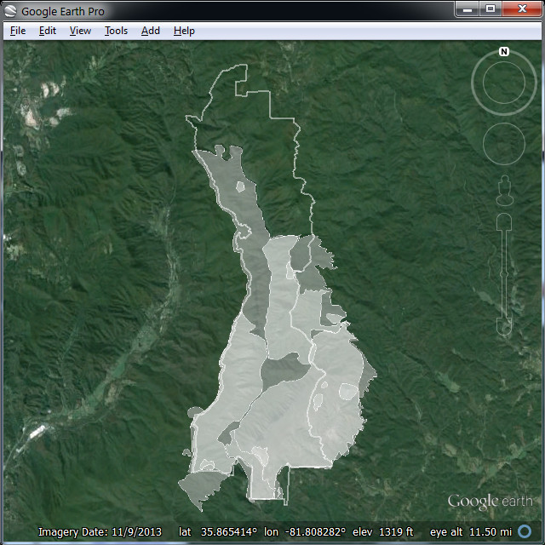Viewport: 545px width, 545px height.
Task: Click the streaming status ring icon
Action: (525, 531)
